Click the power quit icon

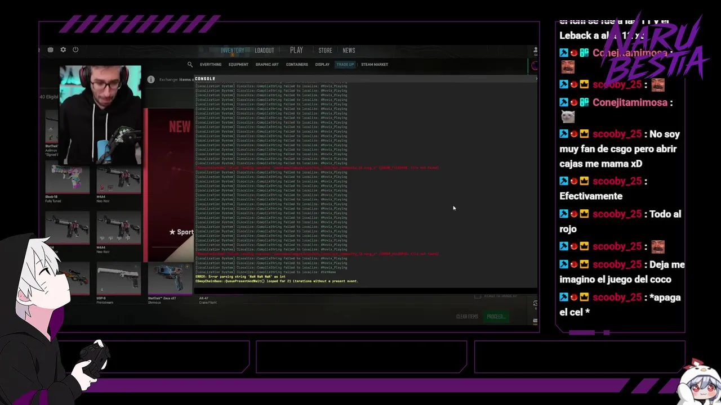pyautogui.click(x=75, y=49)
